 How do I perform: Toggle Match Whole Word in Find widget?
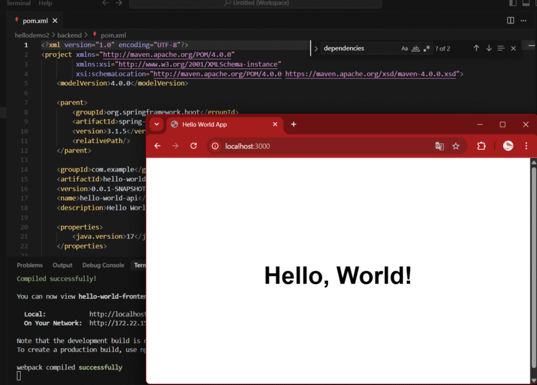[x=415, y=49]
